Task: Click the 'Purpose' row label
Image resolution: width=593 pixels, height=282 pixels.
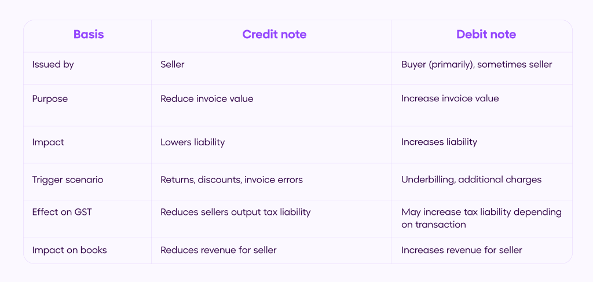Action: (x=50, y=98)
